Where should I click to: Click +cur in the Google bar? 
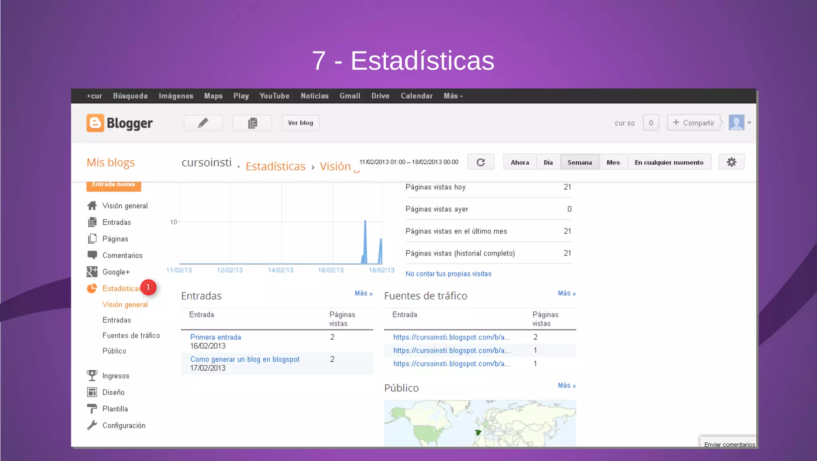94,96
